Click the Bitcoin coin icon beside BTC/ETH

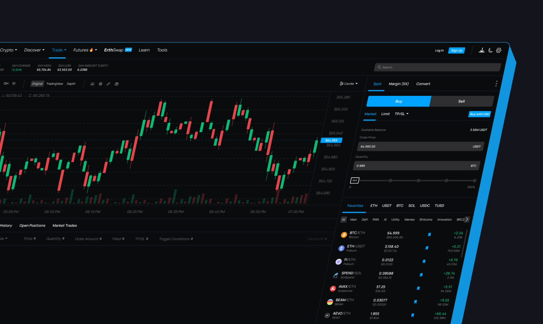click(x=344, y=235)
